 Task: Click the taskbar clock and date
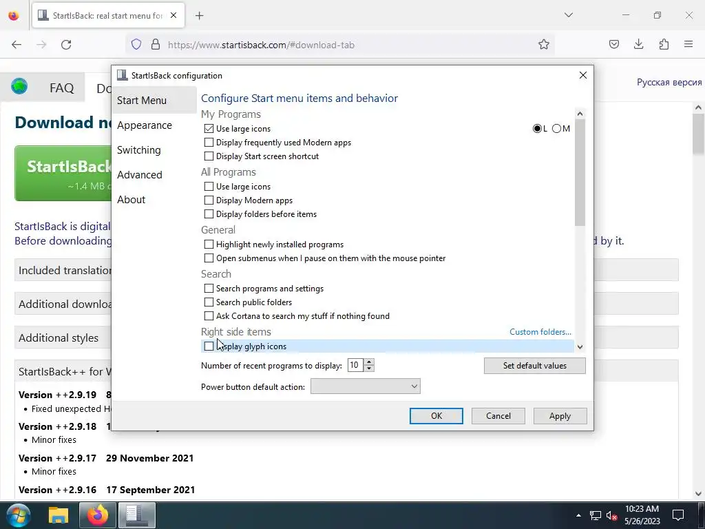tap(642, 515)
